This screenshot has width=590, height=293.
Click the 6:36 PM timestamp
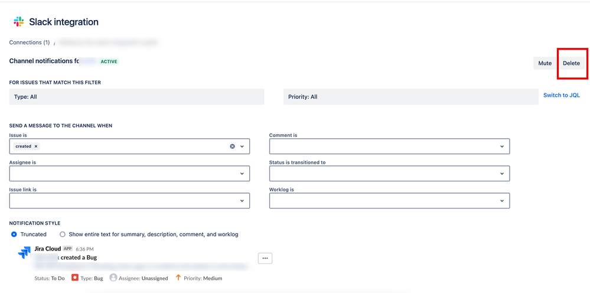click(x=84, y=249)
